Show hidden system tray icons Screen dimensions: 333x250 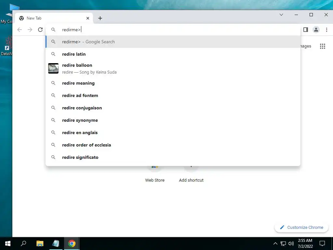[275, 243]
